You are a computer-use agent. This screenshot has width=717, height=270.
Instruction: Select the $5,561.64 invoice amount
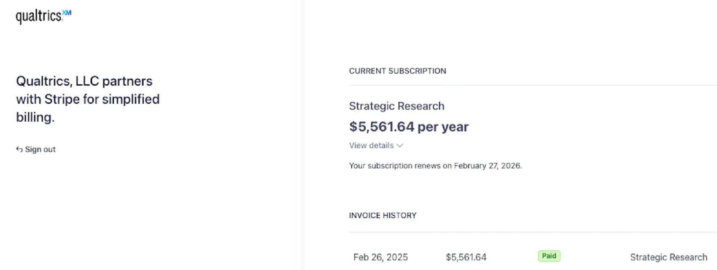coord(466,256)
